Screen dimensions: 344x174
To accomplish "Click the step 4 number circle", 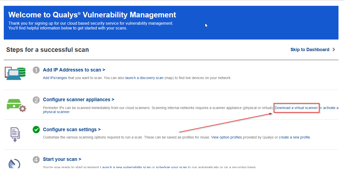I will tap(36, 159).
